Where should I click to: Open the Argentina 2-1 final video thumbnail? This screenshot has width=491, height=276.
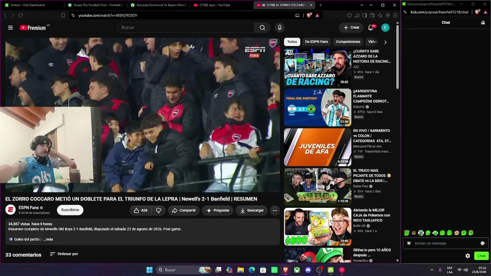click(x=318, y=107)
